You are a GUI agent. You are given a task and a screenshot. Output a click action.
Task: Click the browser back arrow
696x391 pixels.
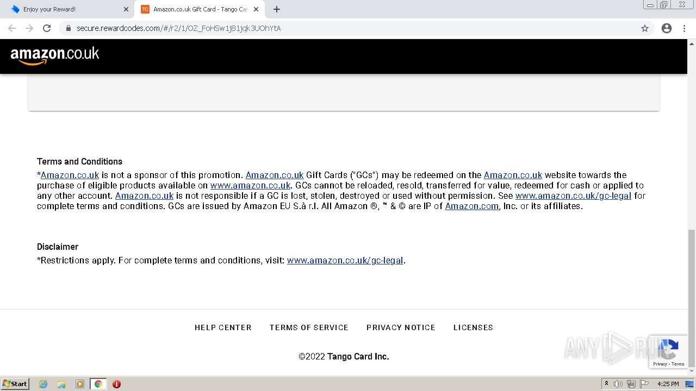(12, 28)
